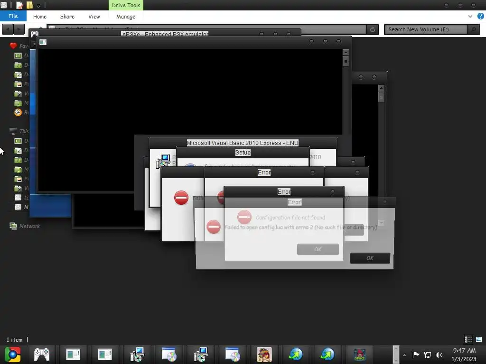Click taskbar scroll up arrow
This screenshot has width=486, height=364.
pyautogui.click(x=396, y=348)
